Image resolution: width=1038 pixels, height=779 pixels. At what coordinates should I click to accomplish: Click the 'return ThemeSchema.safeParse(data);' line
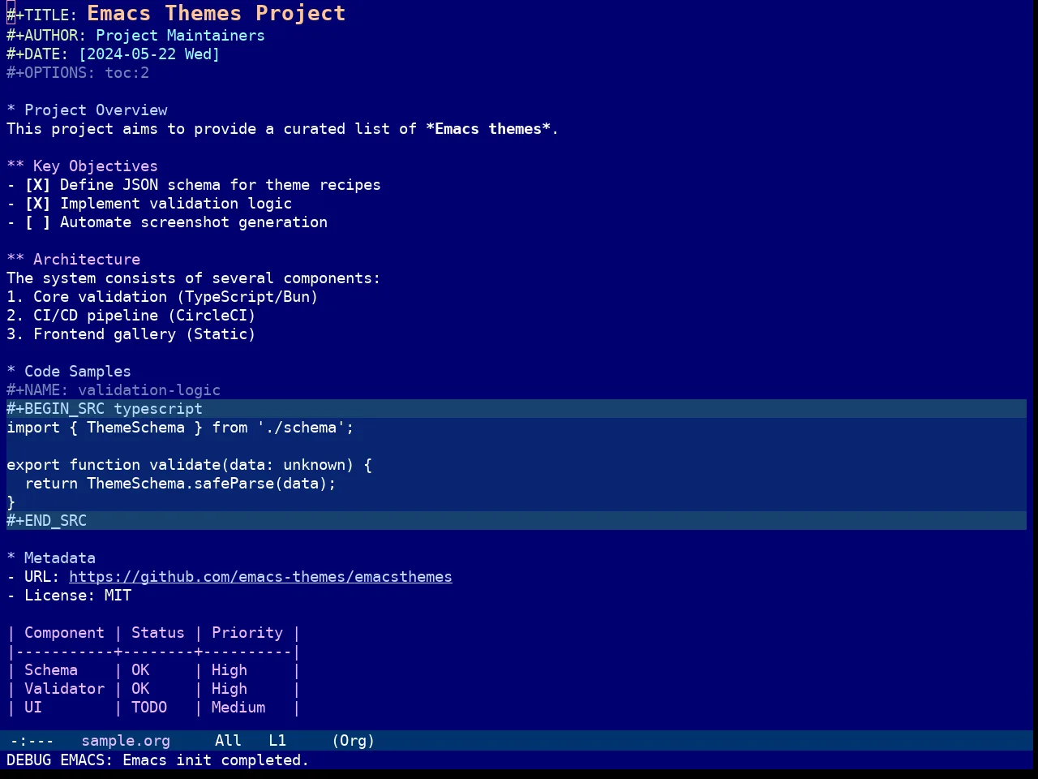180,484
